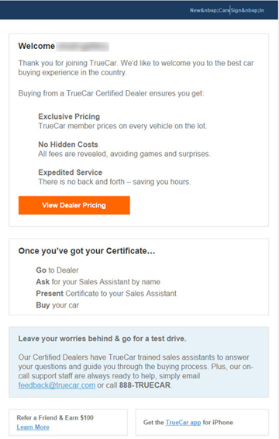Image resolution: width=279 pixels, height=439 pixels.
Task: Click the Thank you for joining TrueCar paragraph
Action: [136, 68]
